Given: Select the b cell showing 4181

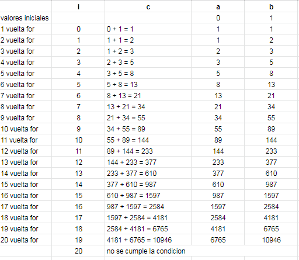Looking at the screenshot, I should click(x=272, y=217).
